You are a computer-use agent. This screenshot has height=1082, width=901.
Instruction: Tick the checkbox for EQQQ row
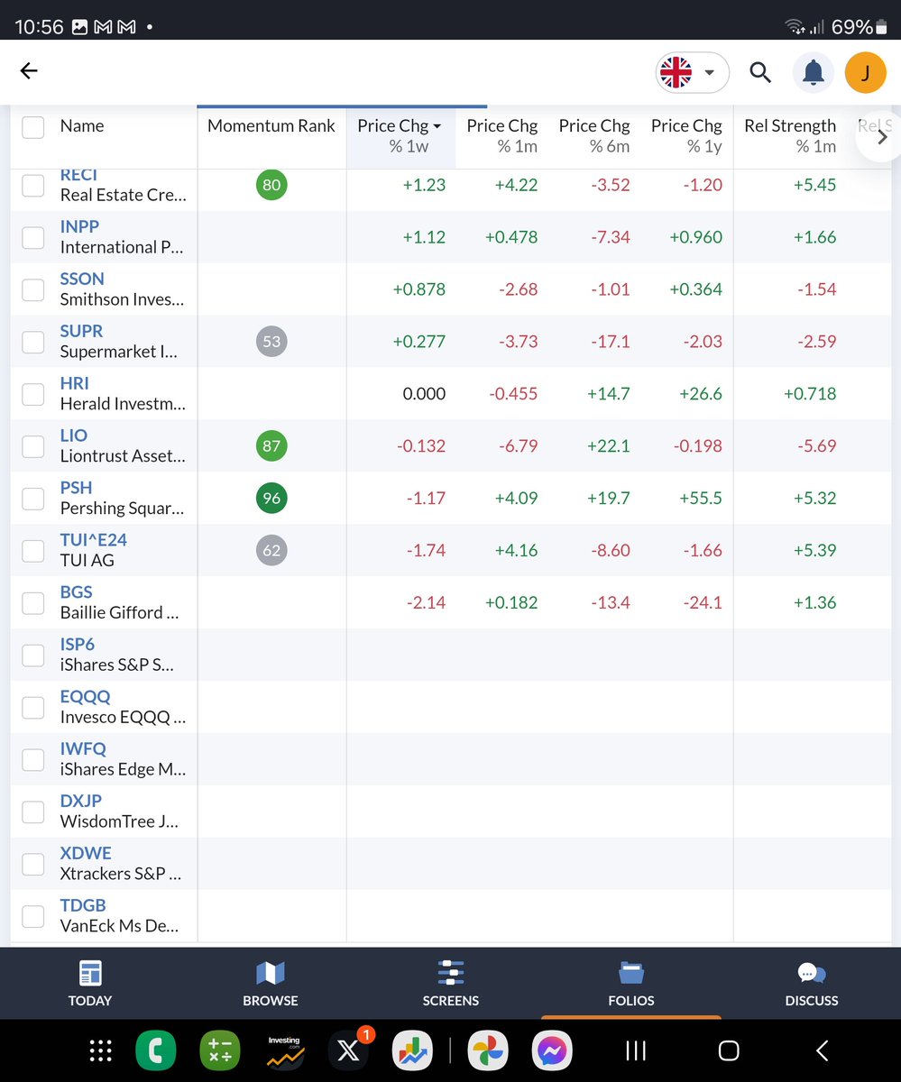click(x=33, y=707)
